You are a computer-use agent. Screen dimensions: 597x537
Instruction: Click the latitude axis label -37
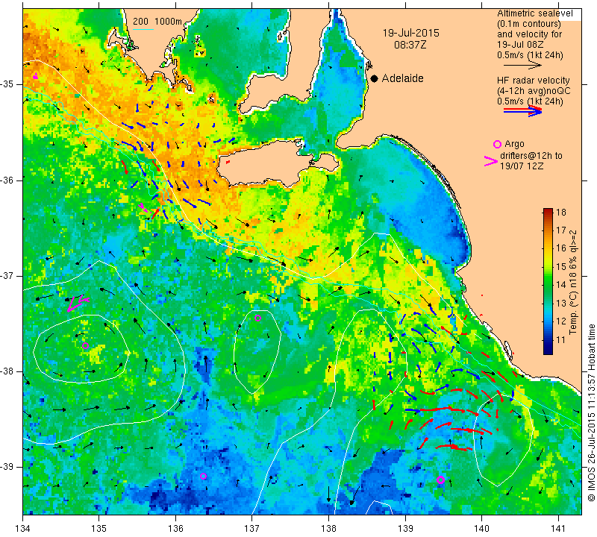[x=7, y=275]
